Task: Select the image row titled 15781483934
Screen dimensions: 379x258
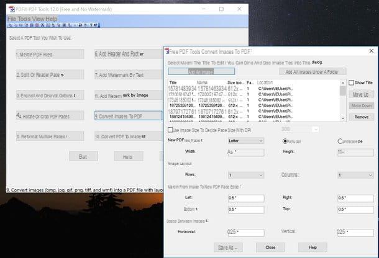Action: pos(253,89)
